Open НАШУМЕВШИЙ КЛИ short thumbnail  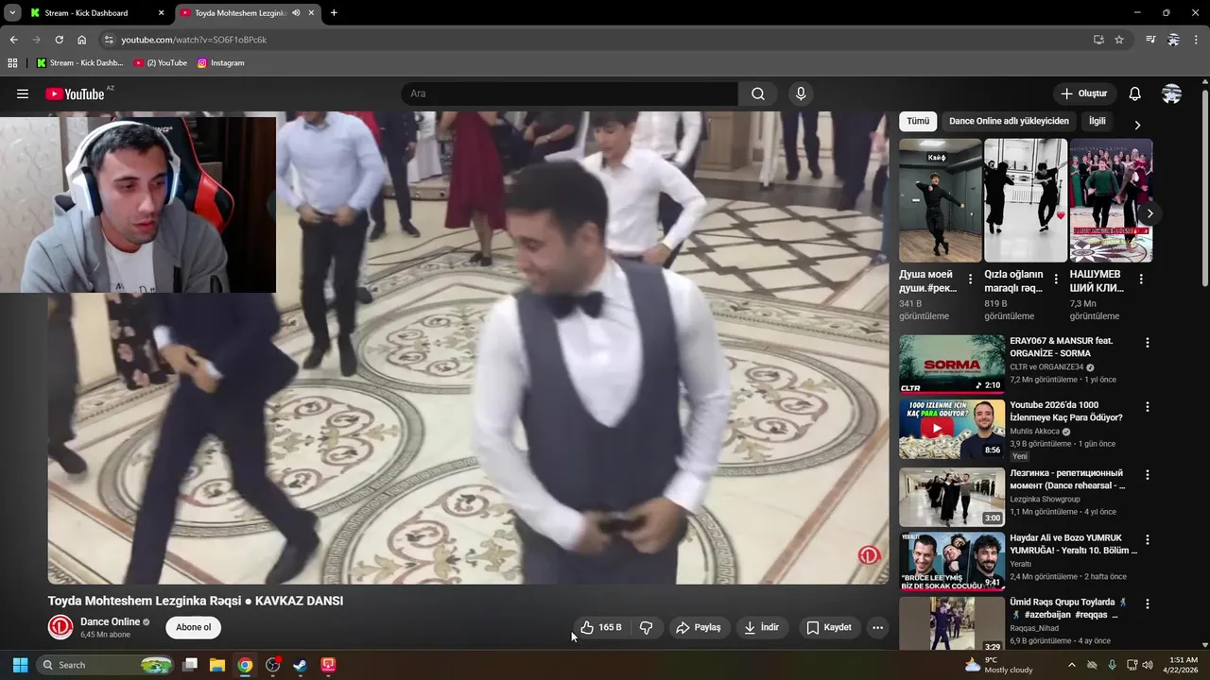(x=1111, y=200)
